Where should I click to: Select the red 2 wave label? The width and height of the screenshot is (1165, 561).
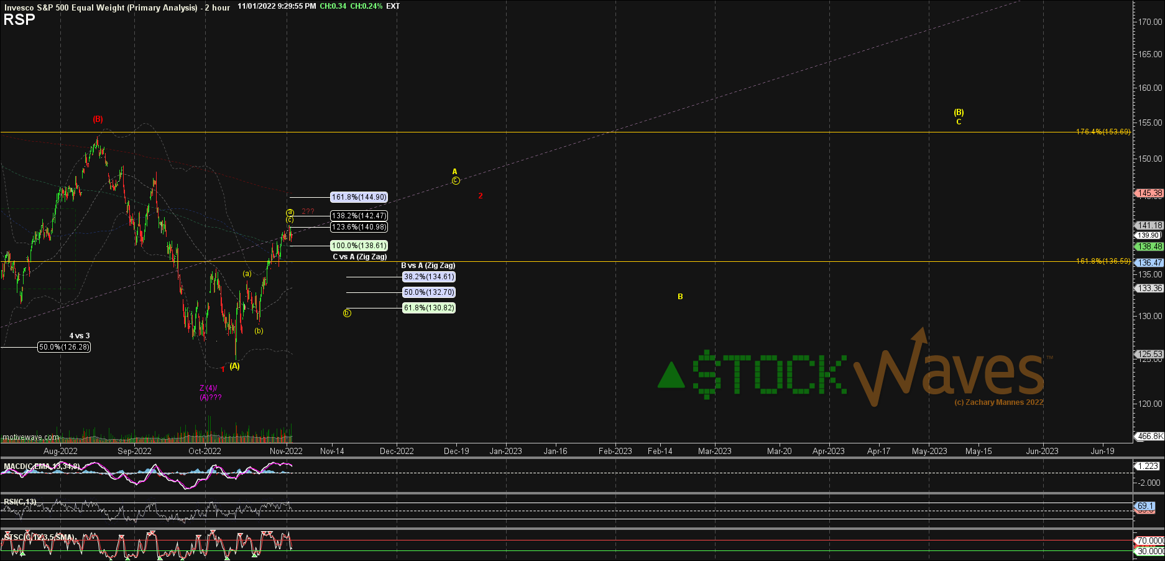(481, 196)
